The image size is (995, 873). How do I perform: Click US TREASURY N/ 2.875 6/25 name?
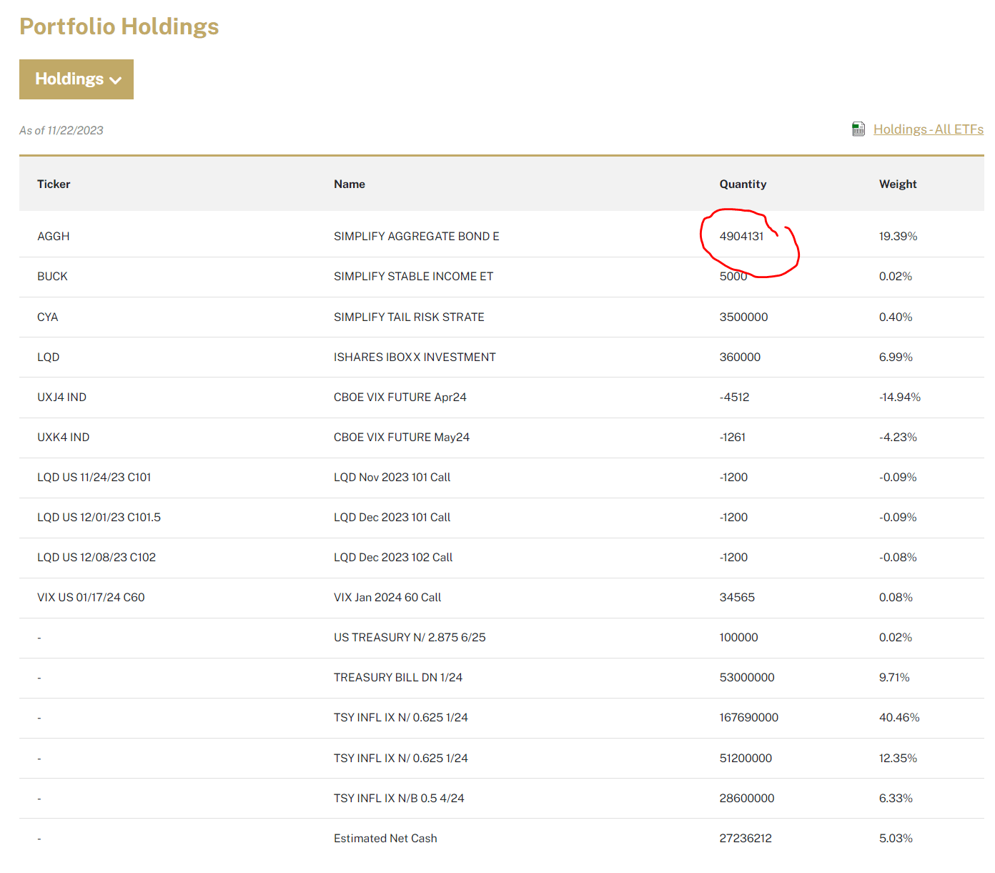pyautogui.click(x=410, y=637)
